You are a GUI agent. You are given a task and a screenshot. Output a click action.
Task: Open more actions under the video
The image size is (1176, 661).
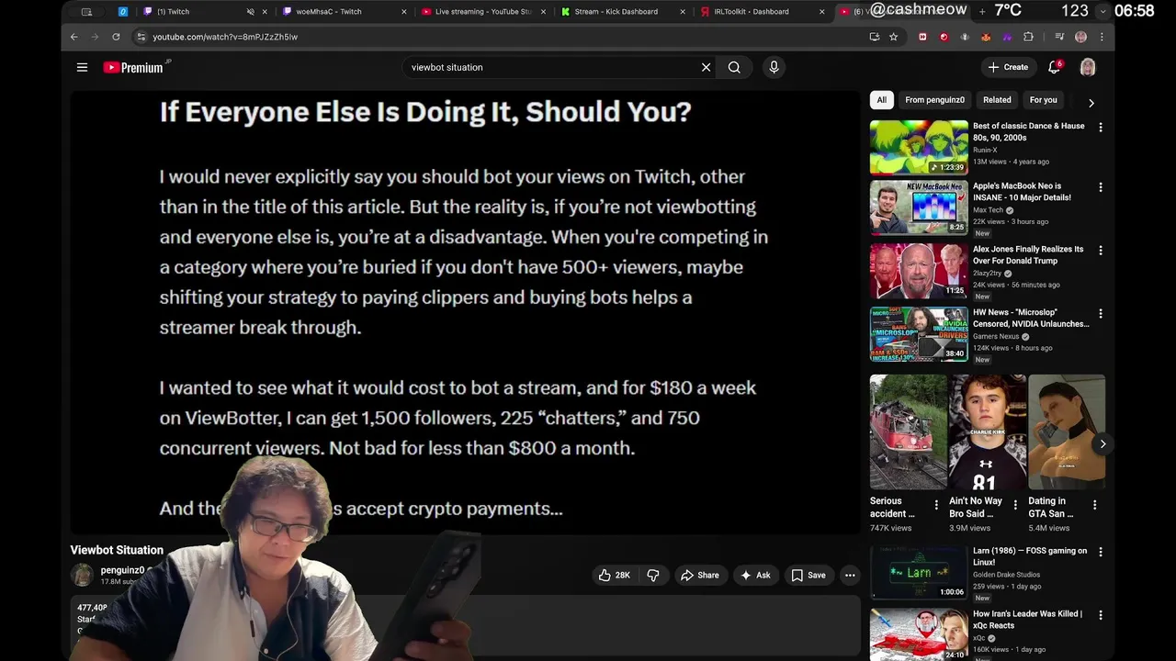pyautogui.click(x=850, y=575)
